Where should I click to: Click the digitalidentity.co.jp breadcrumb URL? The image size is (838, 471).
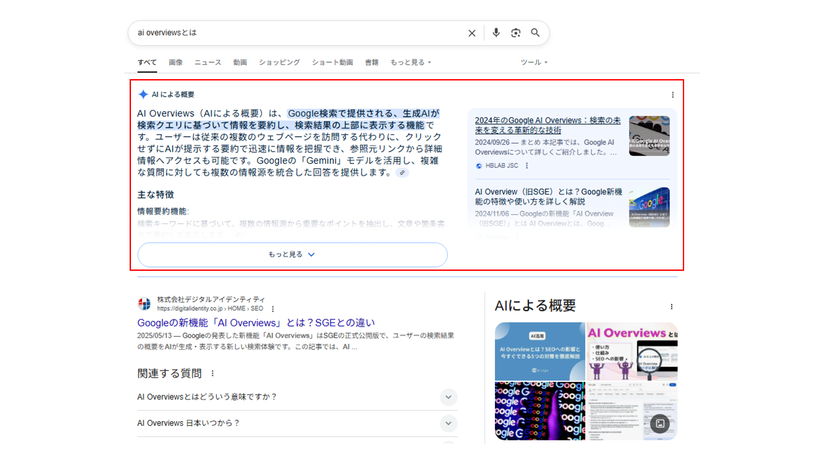coord(209,309)
